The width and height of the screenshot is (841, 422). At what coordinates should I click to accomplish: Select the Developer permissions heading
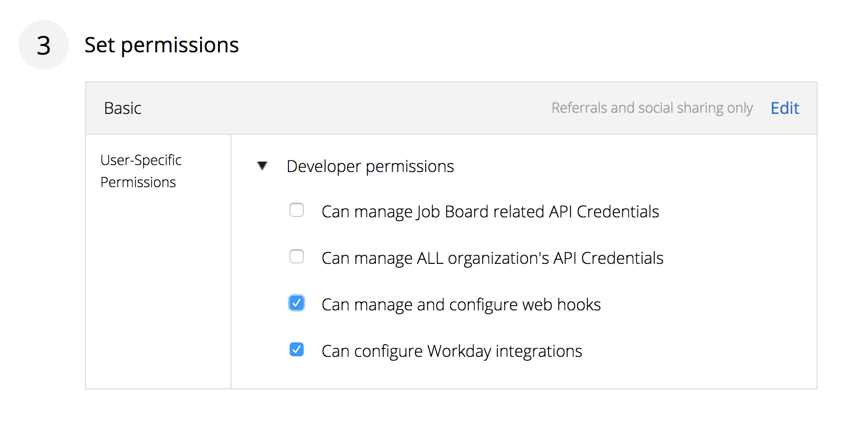tap(370, 166)
